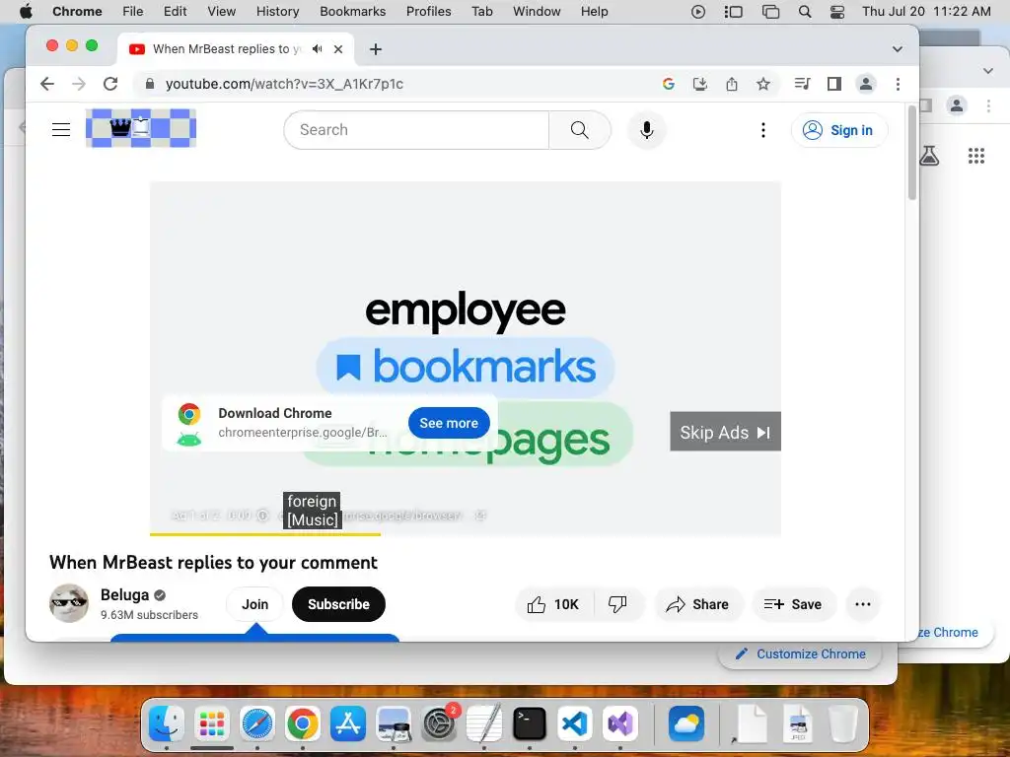Viewport: 1010px width, 757px height.
Task: Click the Download Chrome ad title
Action: [x=275, y=413]
